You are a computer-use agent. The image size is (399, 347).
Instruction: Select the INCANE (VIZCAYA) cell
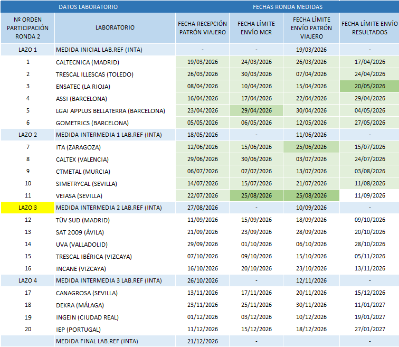[115, 269]
